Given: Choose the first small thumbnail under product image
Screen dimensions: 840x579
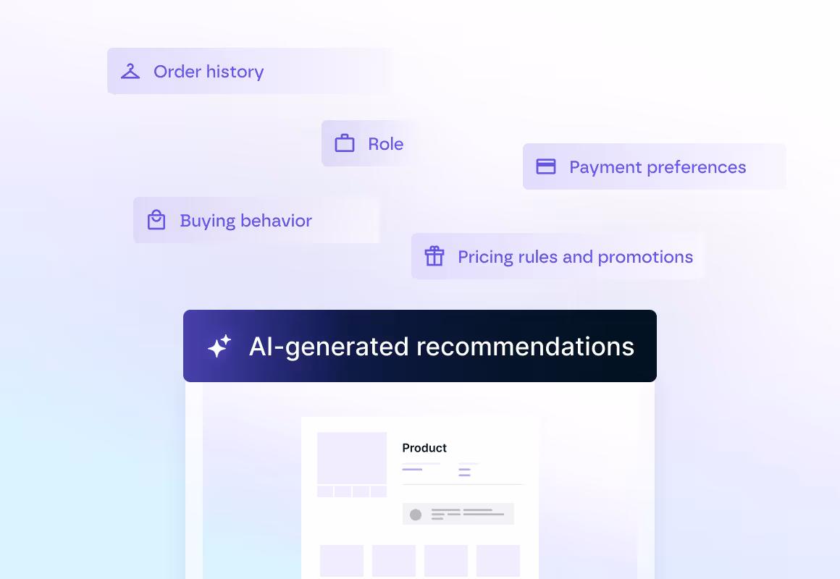Looking at the screenshot, I should pyautogui.click(x=325, y=491).
